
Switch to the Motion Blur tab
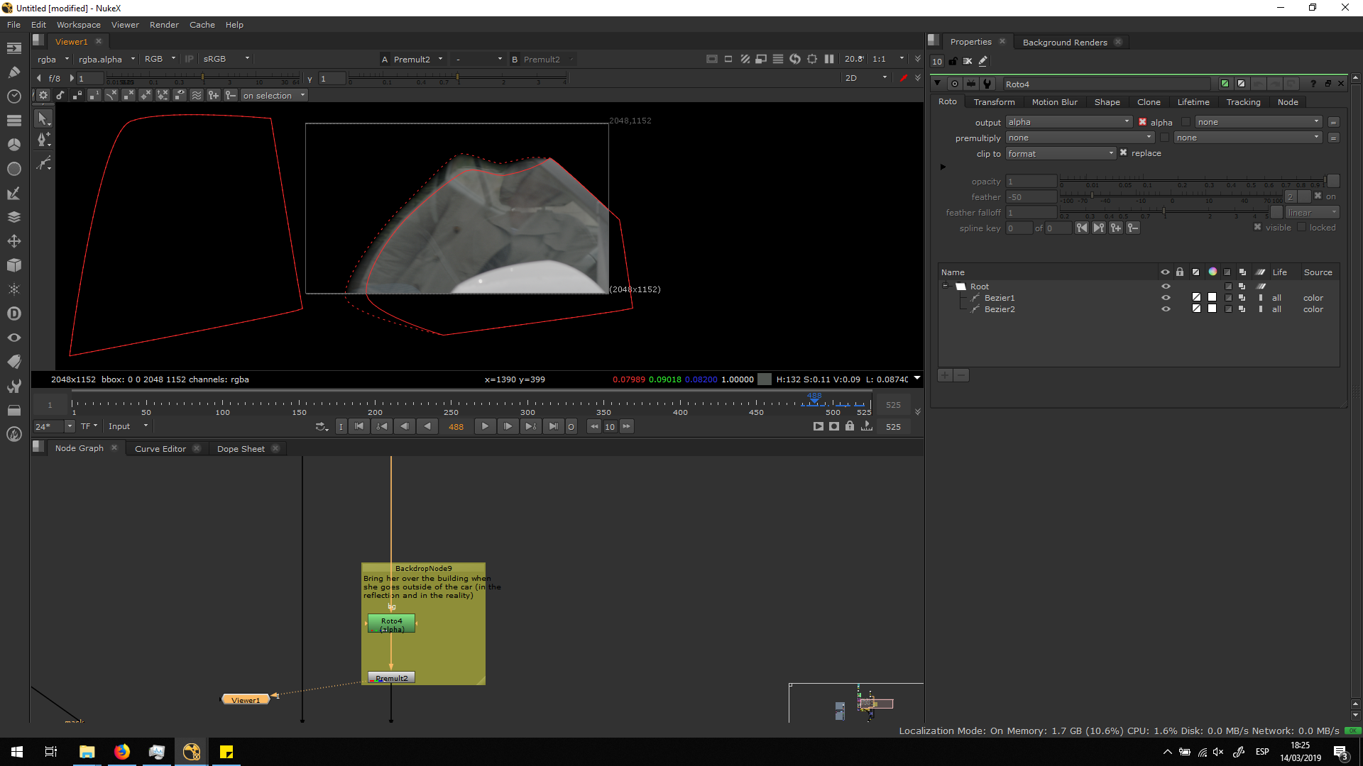tap(1054, 102)
